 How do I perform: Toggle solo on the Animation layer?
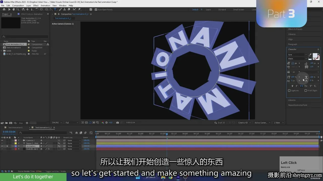click(x=7, y=146)
